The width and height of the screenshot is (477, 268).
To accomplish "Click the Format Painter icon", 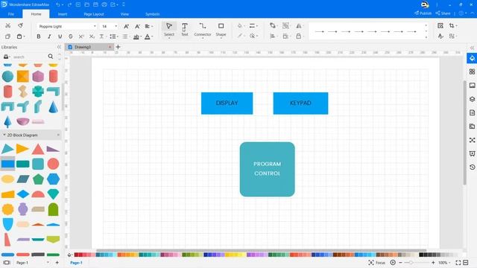I will click(x=20, y=25).
